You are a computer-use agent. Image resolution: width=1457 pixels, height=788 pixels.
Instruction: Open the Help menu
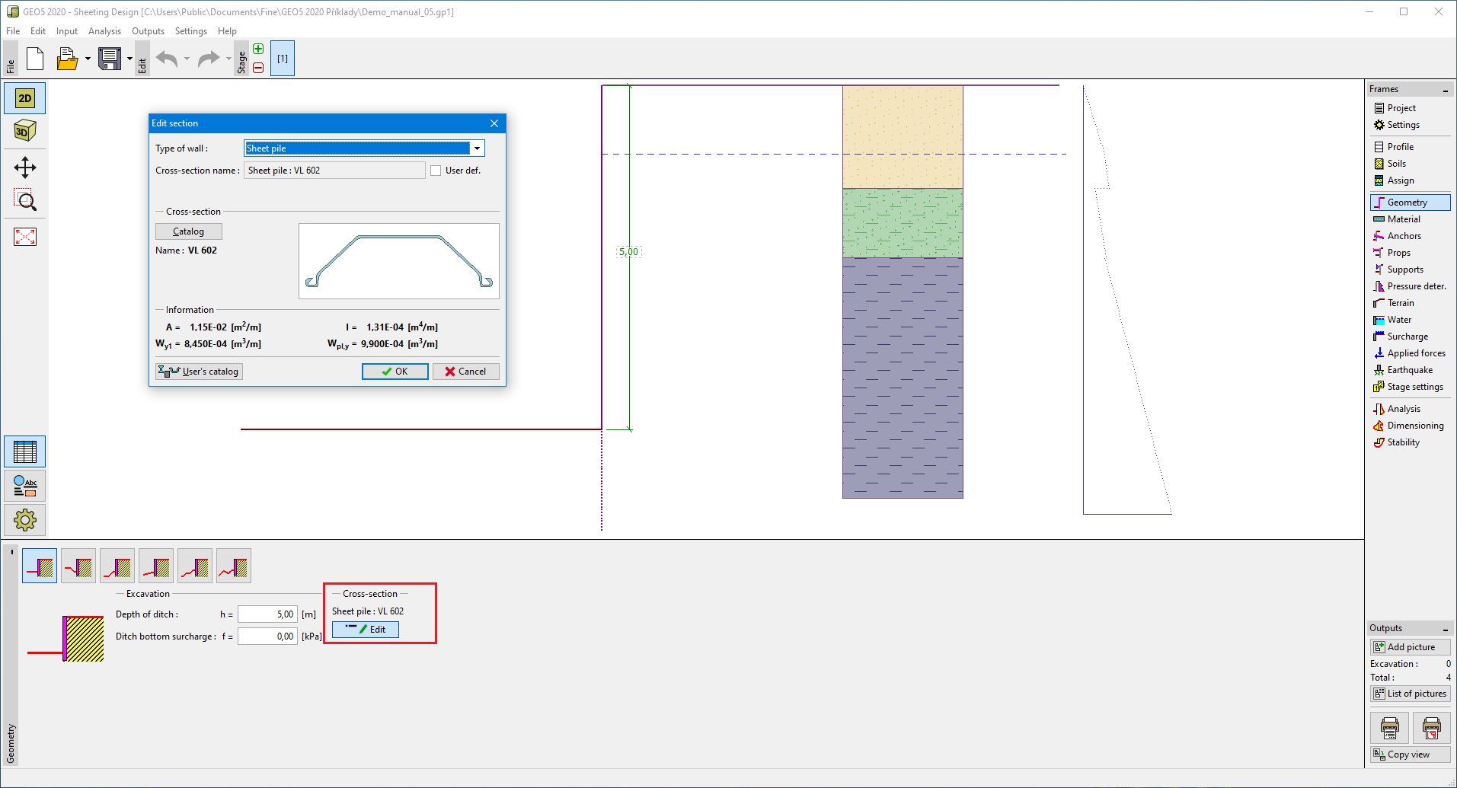click(227, 31)
